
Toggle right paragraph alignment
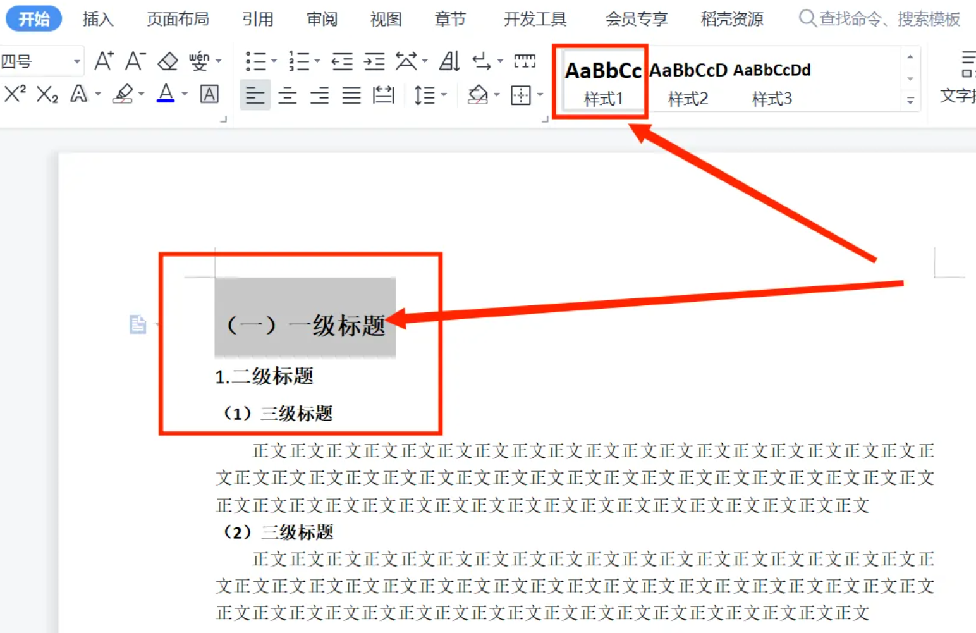(320, 95)
